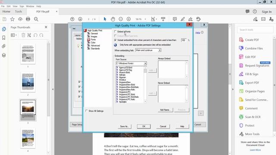Image resolution: width=276 pixels, height=155 pixels.
Task: Click the font list scrollbar thumb
Action: click(x=145, y=71)
